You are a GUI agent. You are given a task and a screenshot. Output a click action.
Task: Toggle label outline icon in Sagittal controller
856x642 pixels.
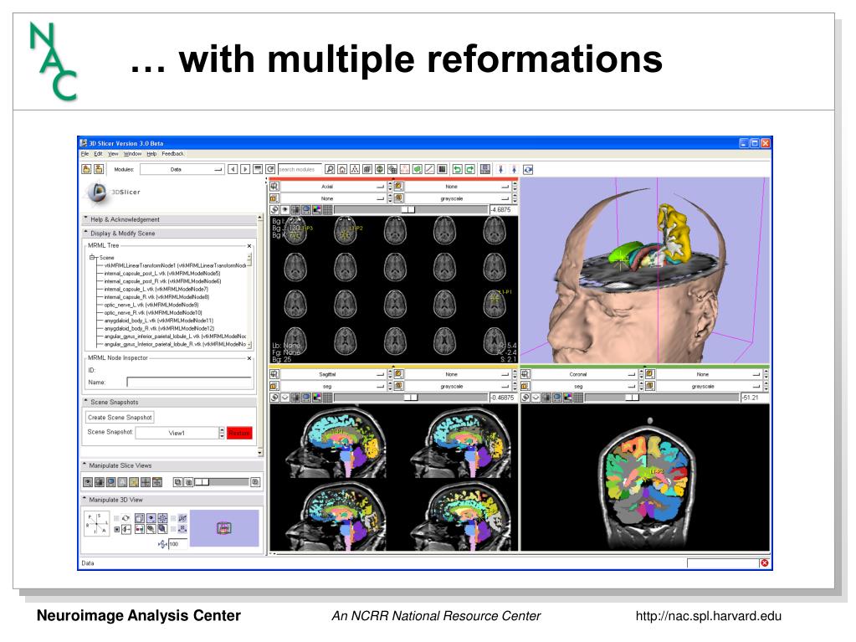click(x=296, y=398)
